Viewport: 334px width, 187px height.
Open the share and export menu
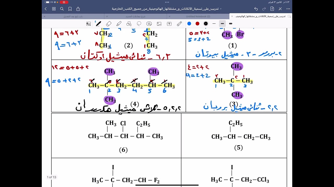78,9
